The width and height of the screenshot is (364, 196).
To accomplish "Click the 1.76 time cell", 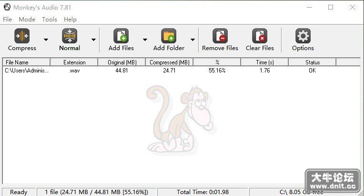I will (x=264, y=71).
